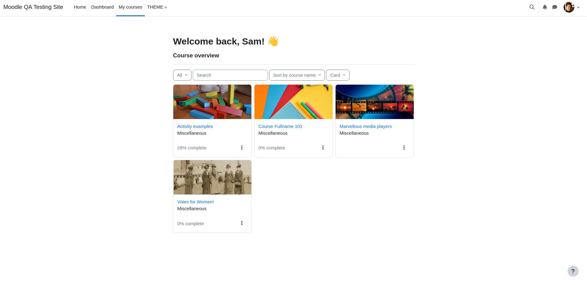Viewport: 587px width, 285px height.
Task: Focus the course Search input field
Action: click(x=230, y=75)
